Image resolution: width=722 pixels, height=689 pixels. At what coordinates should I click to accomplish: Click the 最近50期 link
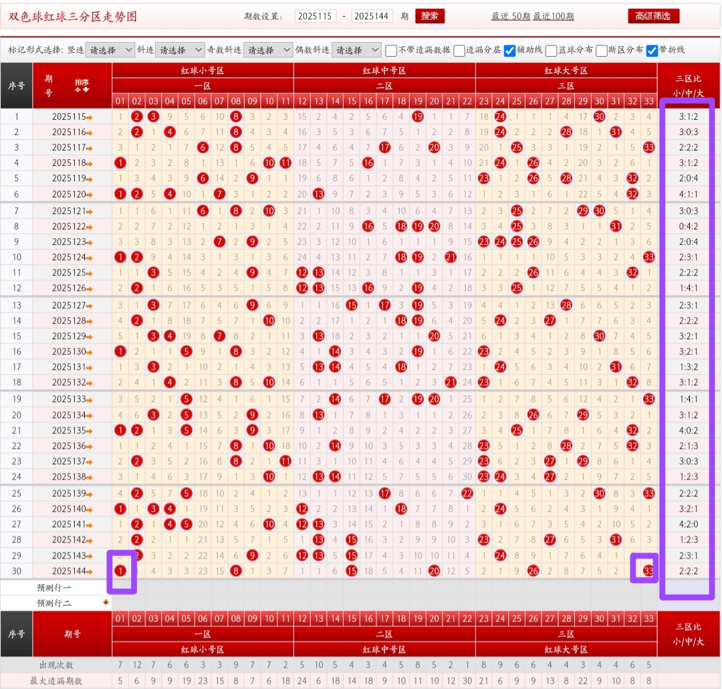coord(511,17)
